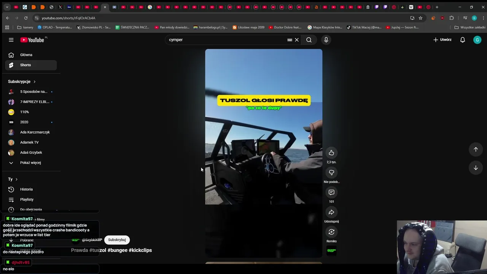The height and width of the screenshot is (274, 487).
Task: Like this Short (2,3 tys.)
Action: [x=331, y=153]
